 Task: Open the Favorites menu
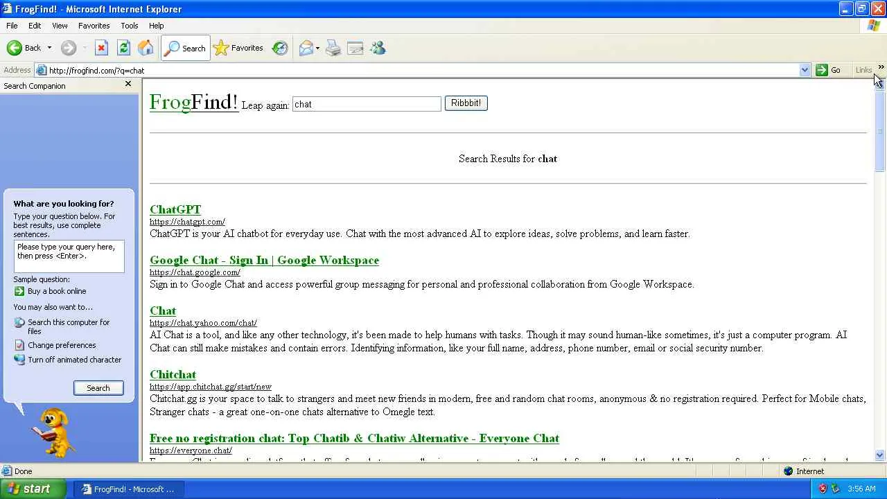pos(94,26)
